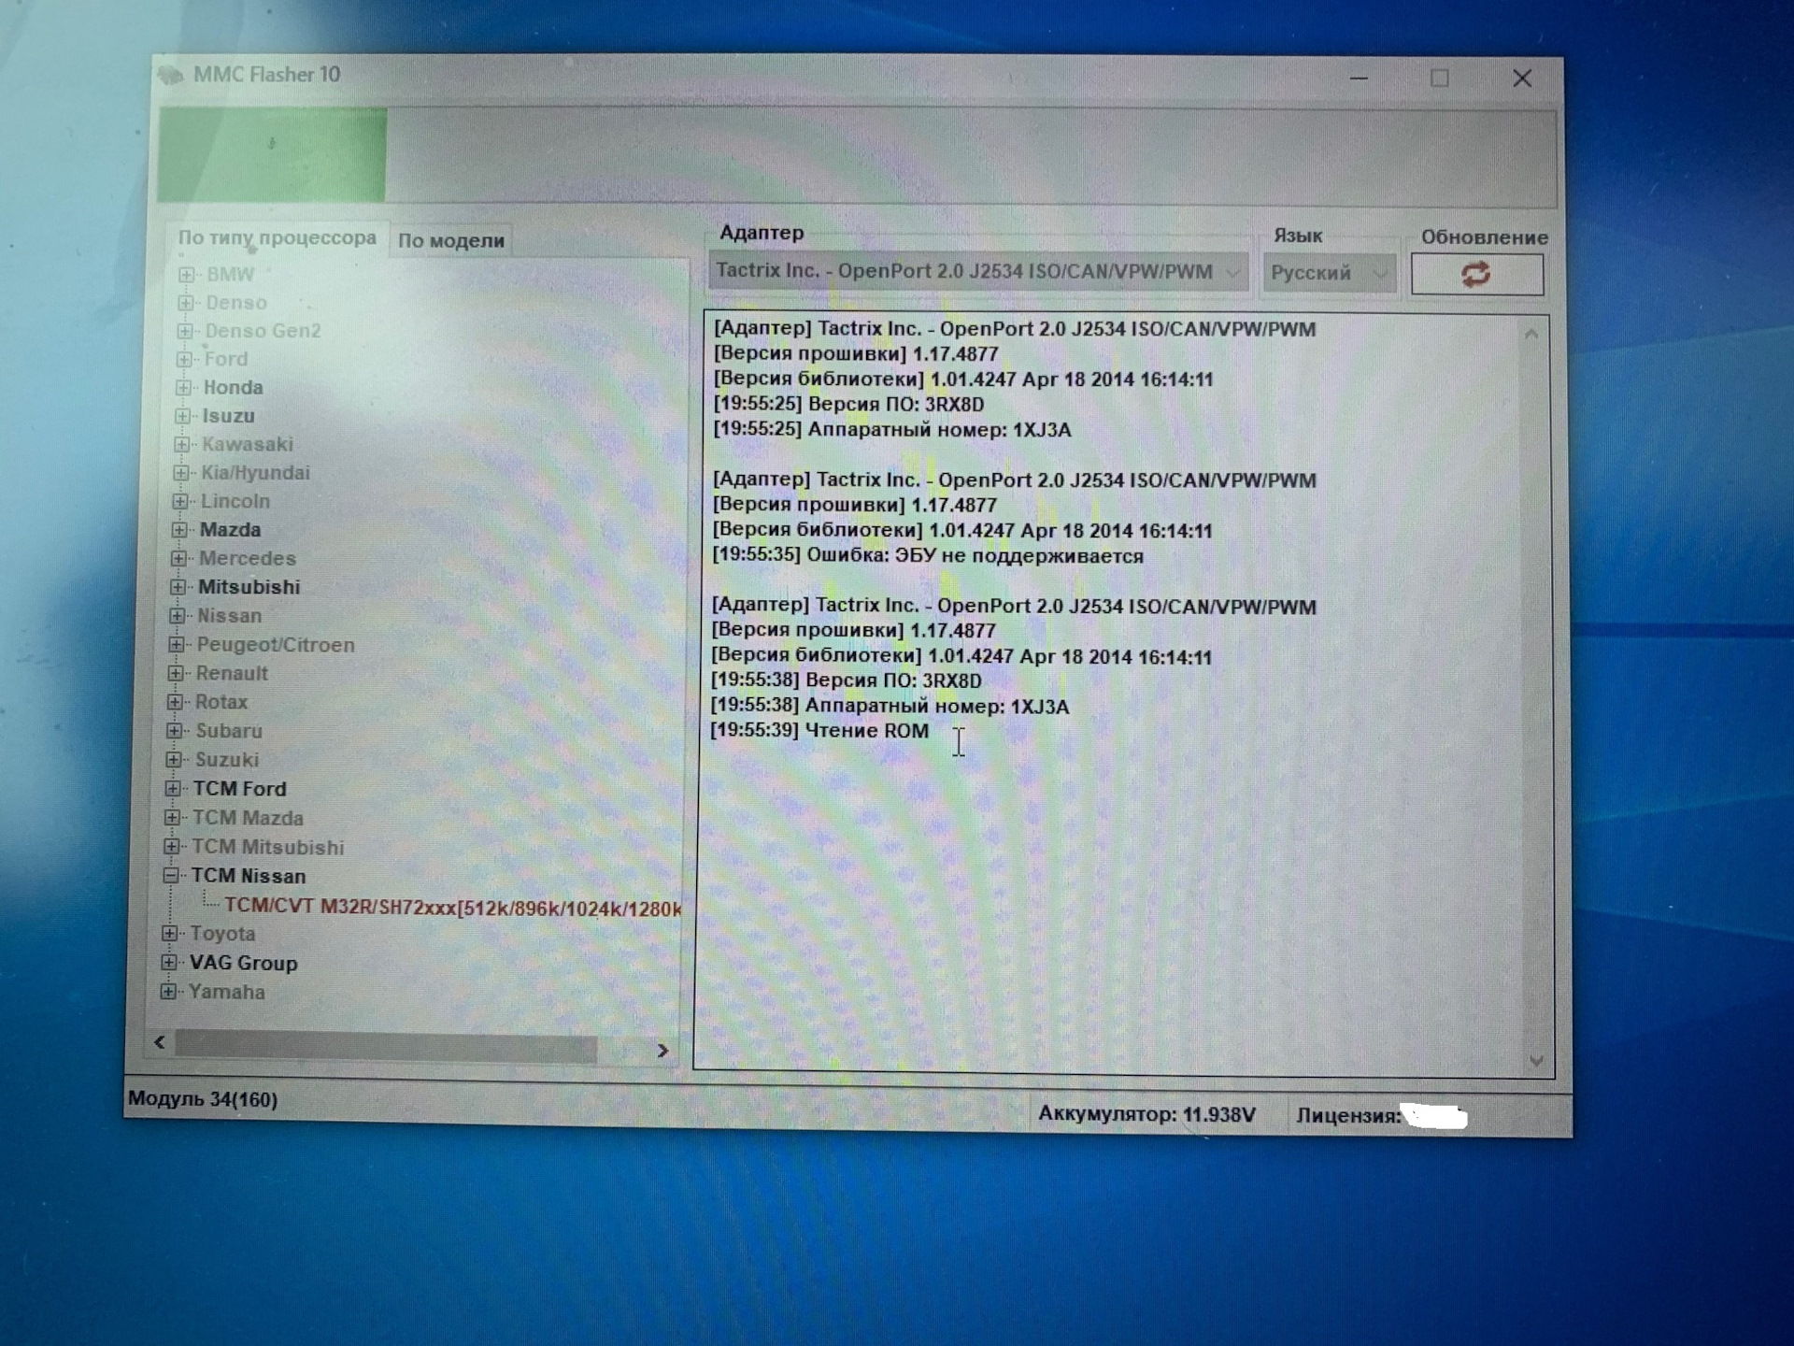The width and height of the screenshot is (1794, 1346).
Task: Expand the Honda tree node
Action: coord(183,387)
